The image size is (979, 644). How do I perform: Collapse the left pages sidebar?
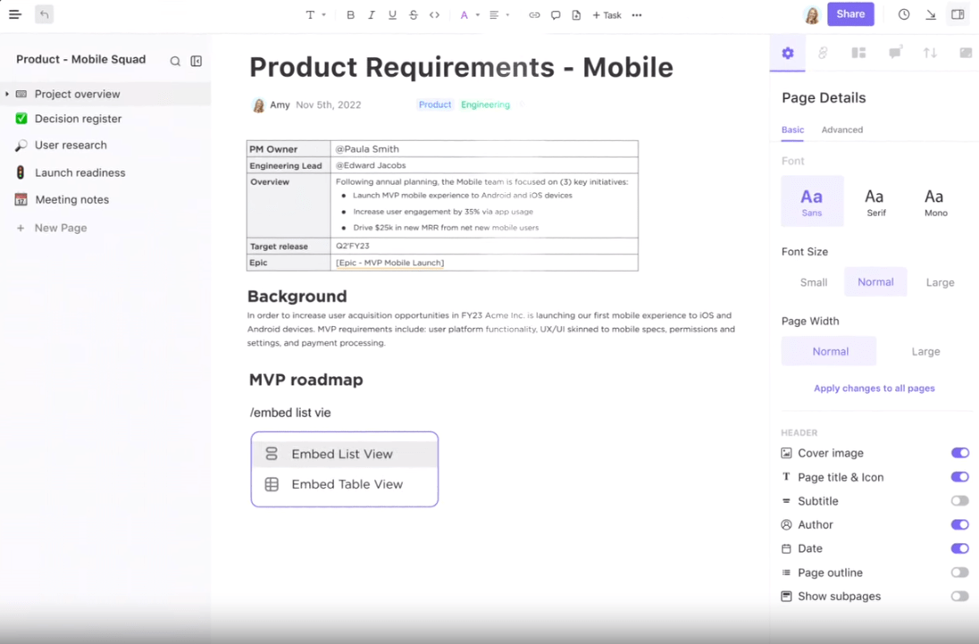click(196, 61)
